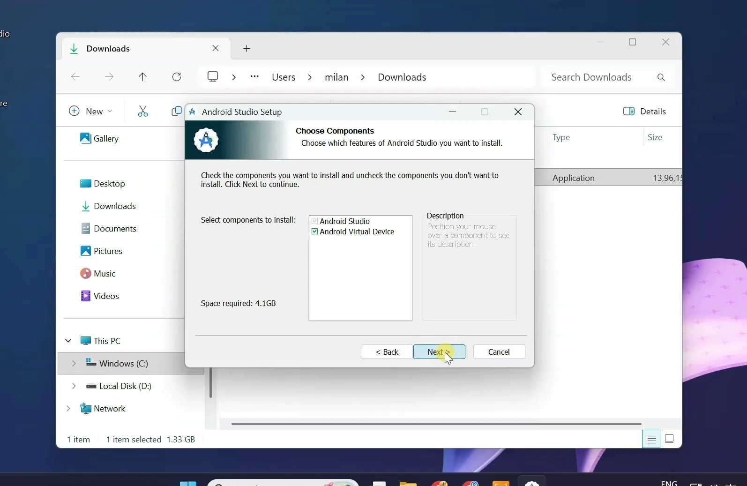Switch to details list view
This screenshot has width=747, height=486.
[x=651, y=439]
